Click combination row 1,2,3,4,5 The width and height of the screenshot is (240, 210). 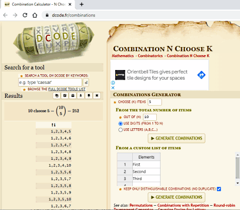coord(53,131)
